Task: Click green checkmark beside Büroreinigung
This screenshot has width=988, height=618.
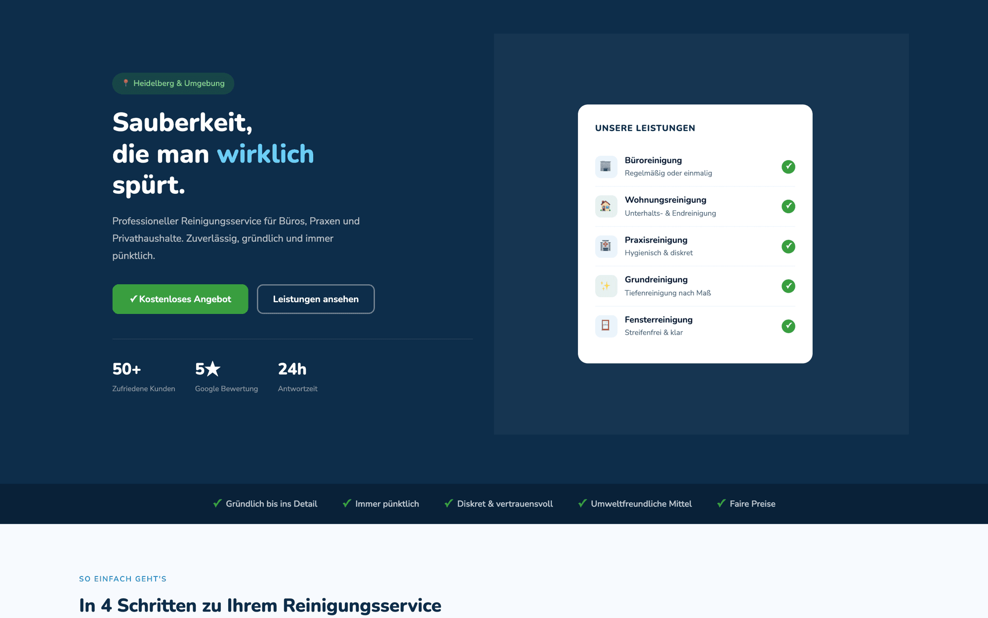Action: point(788,167)
